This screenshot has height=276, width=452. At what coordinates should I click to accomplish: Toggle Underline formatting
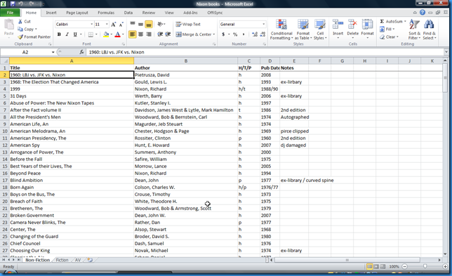[x=75, y=34]
